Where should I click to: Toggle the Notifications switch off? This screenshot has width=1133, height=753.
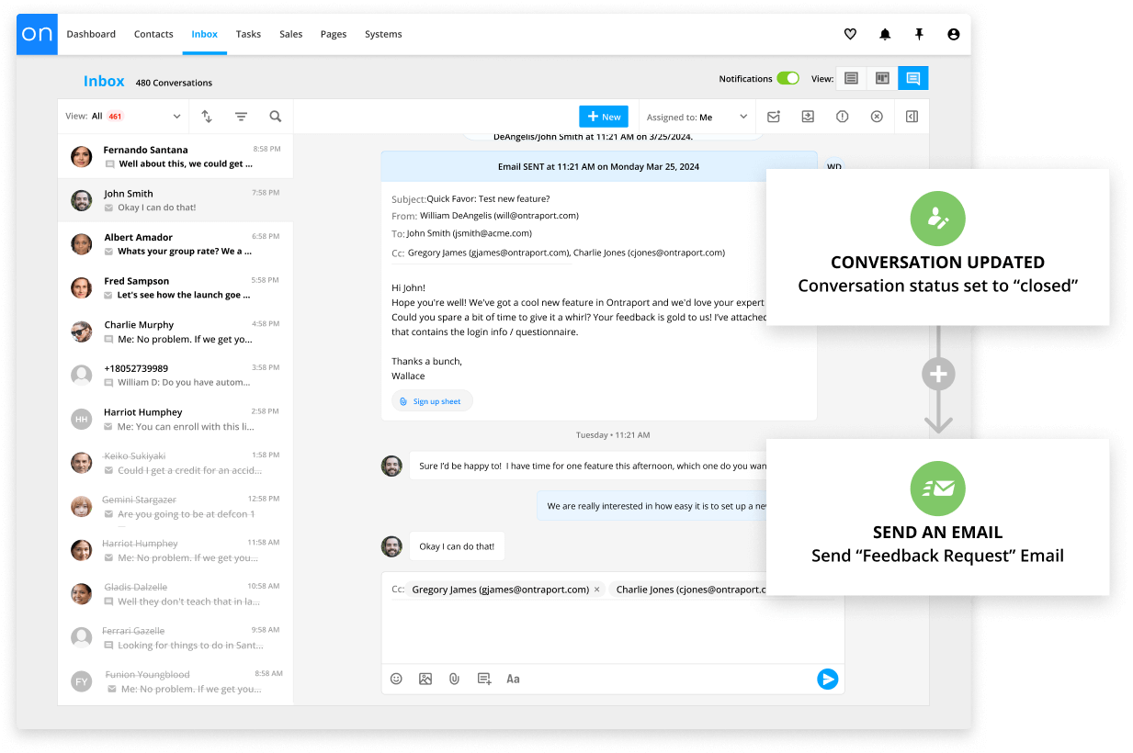click(x=788, y=79)
